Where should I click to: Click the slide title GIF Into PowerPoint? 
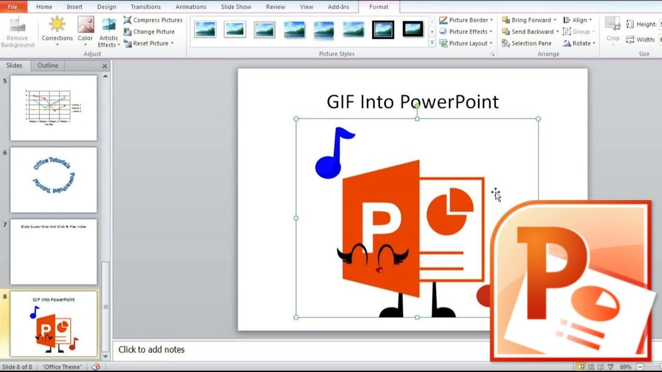(413, 102)
